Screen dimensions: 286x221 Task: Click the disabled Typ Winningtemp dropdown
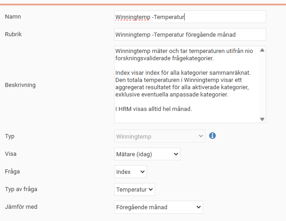159,136
